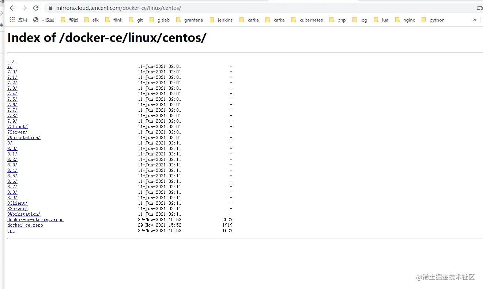Screen dimensions: 483x289
Task: Open the '8Workstation/' directory link
Action: click(x=24, y=214)
